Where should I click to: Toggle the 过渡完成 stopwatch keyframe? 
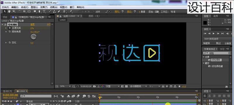coord(10,28)
